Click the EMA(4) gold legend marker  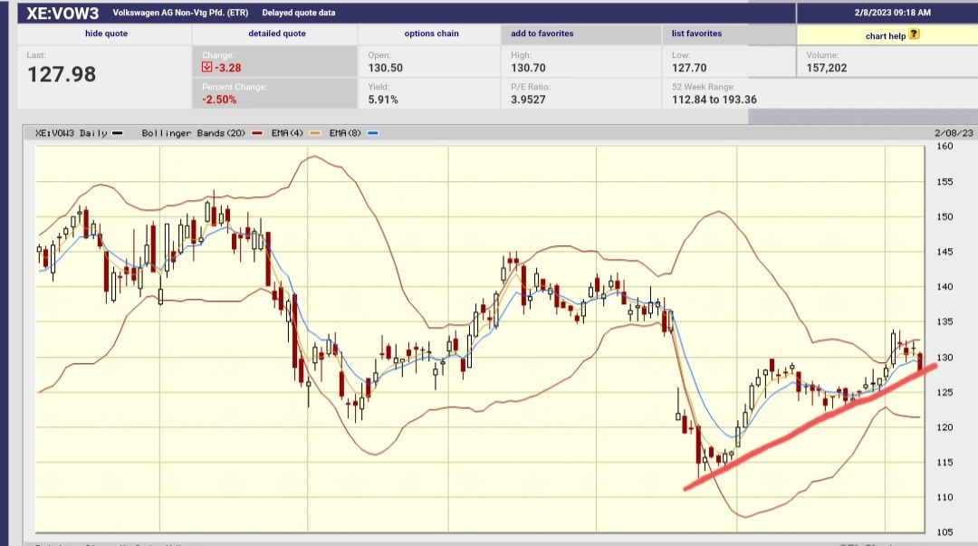(x=314, y=132)
